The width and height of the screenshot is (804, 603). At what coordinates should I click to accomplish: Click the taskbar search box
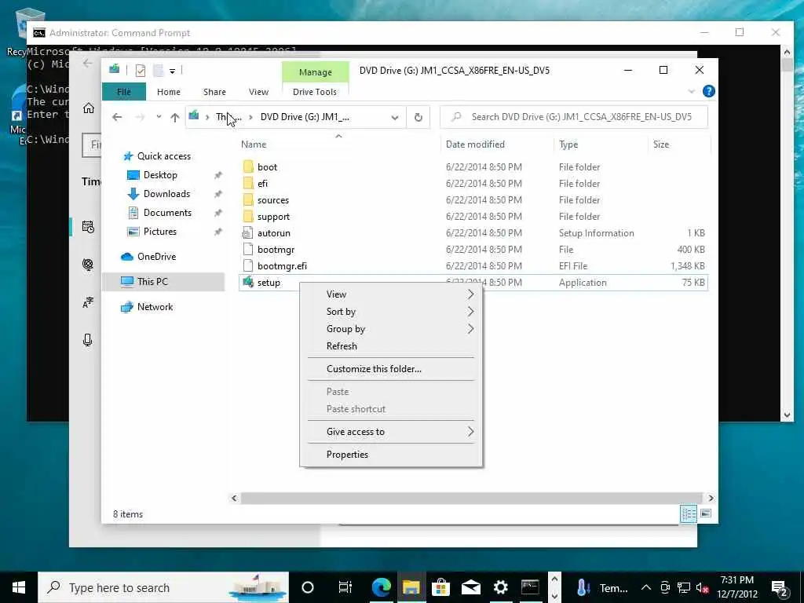pos(163,587)
